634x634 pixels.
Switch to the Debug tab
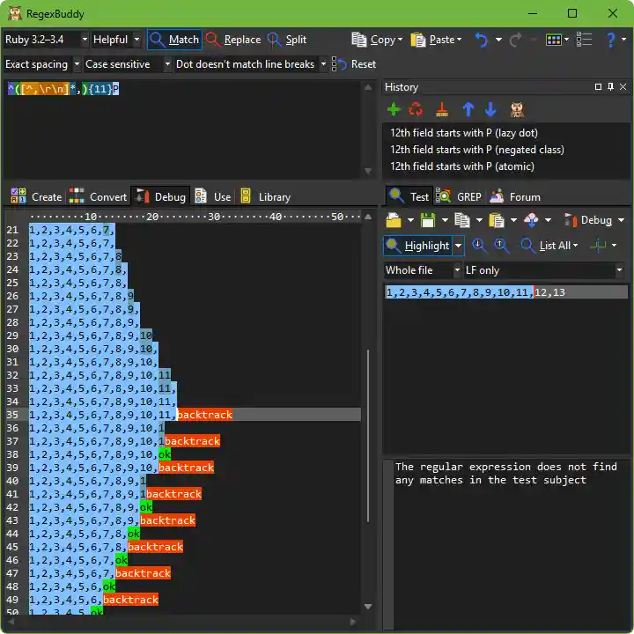pyautogui.click(x=160, y=197)
